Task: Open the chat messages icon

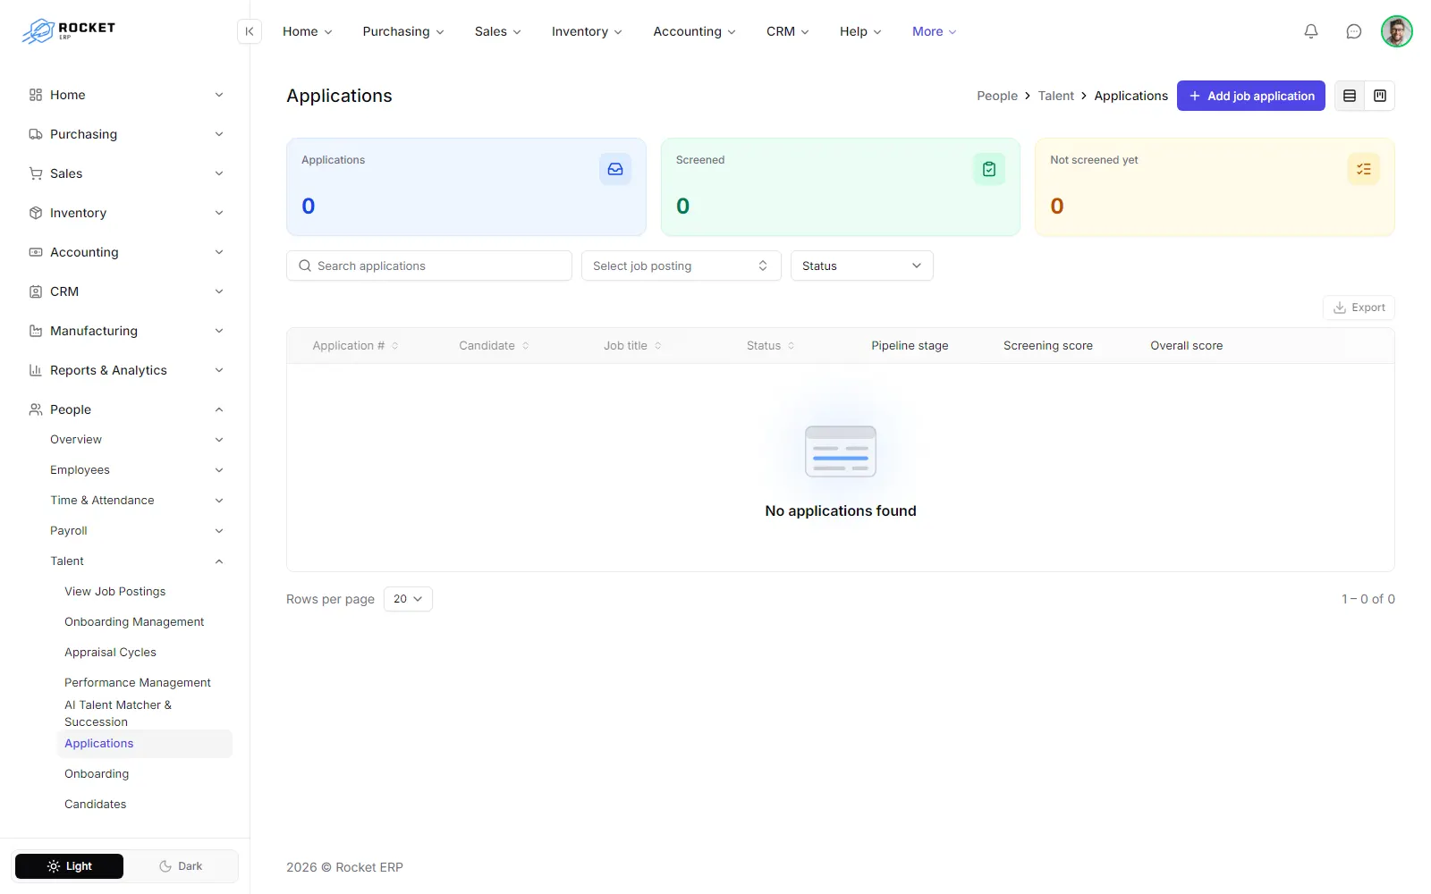Action: [x=1354, y=31]
